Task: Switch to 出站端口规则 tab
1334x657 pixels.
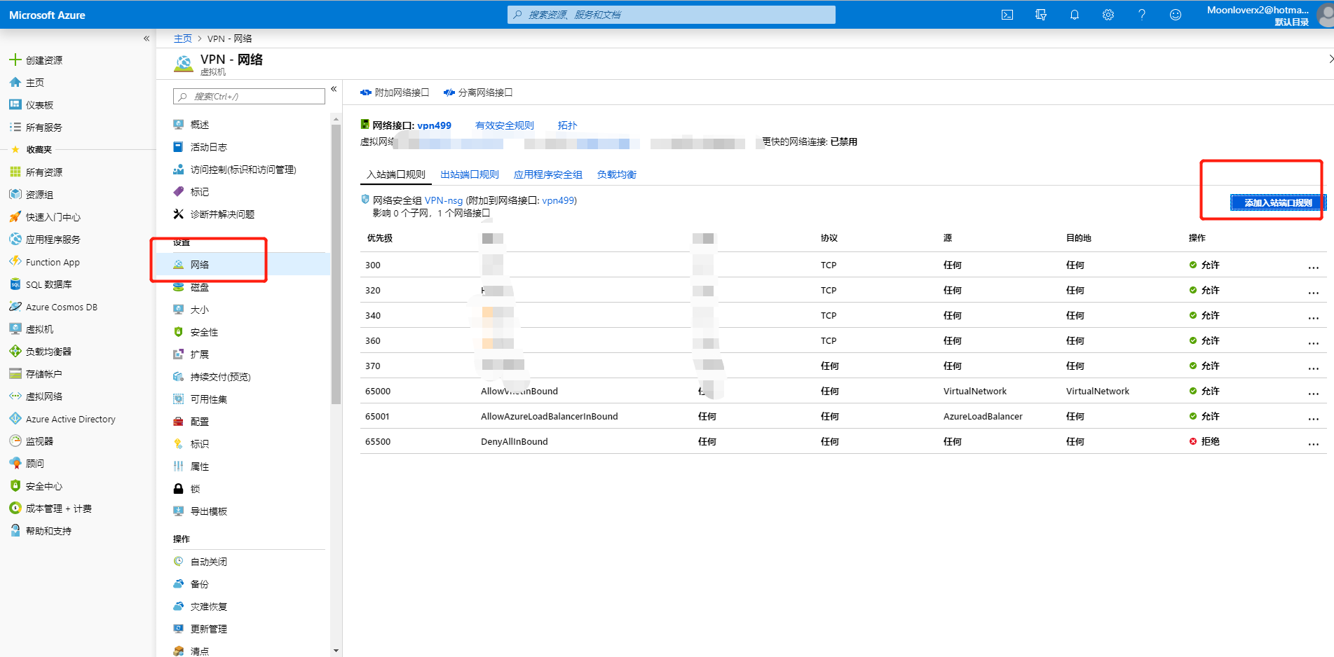Action: pyautogui.click(x=470, y=174)
